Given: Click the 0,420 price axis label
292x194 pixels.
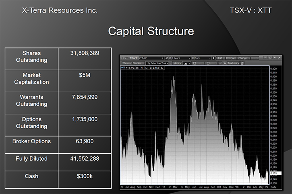Looking at the screenshot, I should [273, 69].
